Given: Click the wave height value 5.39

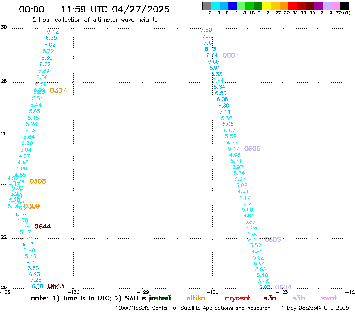Looking at the screenshot, I should click(27, 143).
